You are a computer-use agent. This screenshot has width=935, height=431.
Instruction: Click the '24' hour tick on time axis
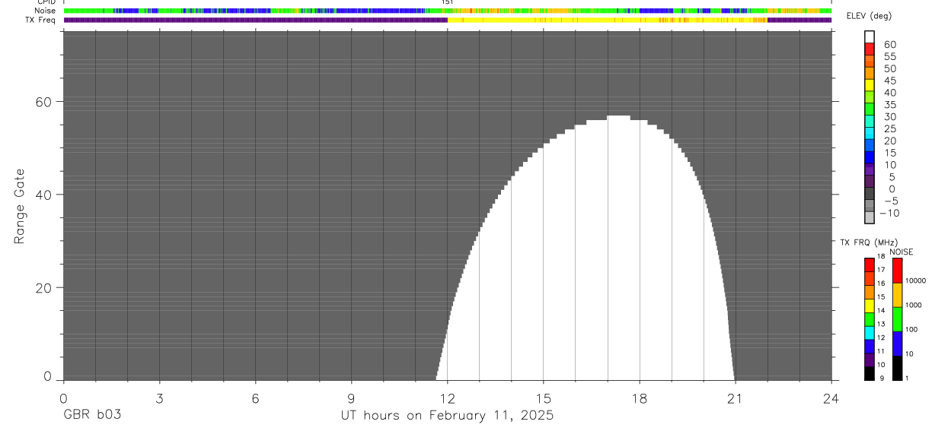tap(831, 398)
